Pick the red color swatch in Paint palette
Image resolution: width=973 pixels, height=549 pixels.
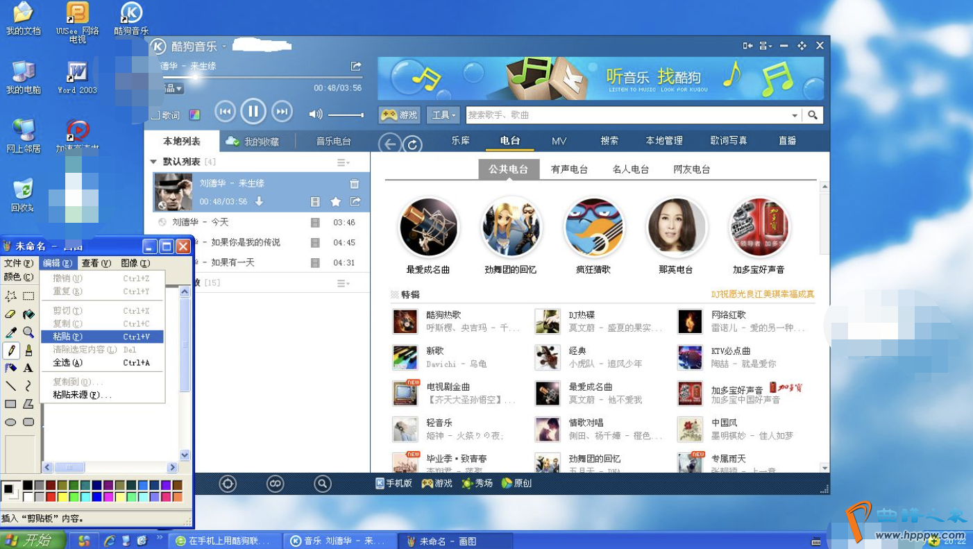[x=51, y=497]
